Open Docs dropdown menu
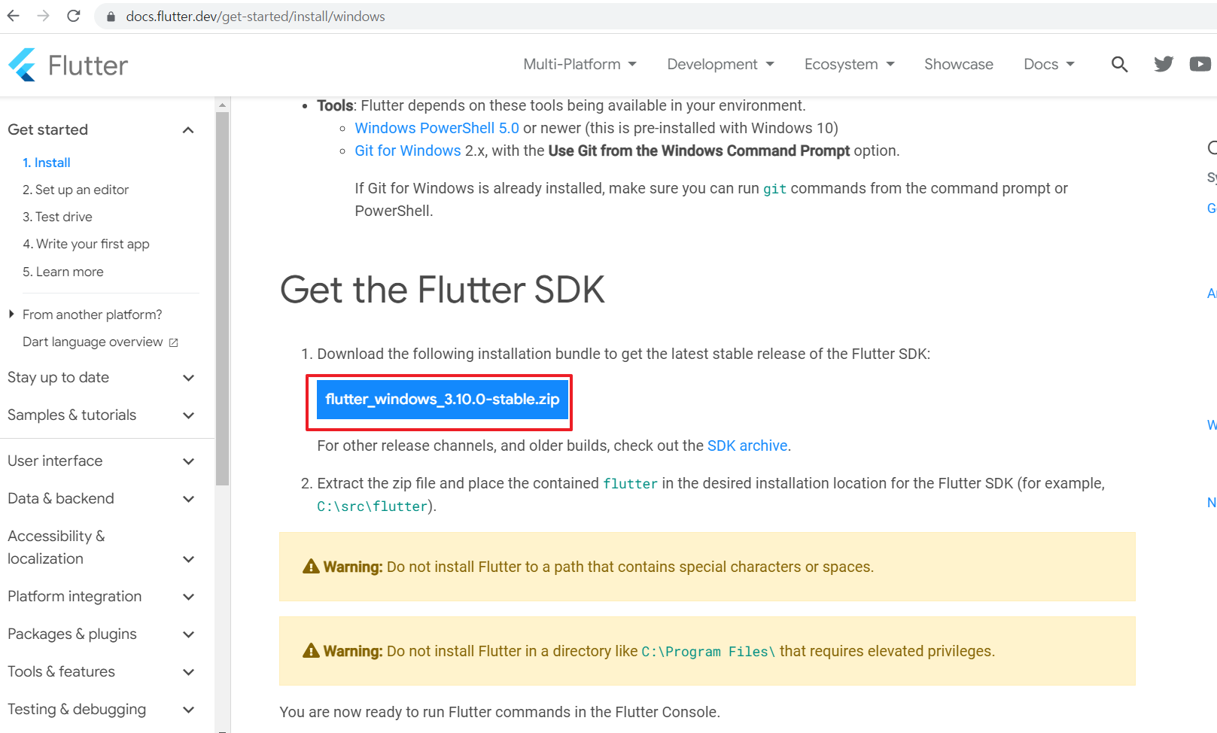Image resolution: width=1217 pixels, height=733 pixels. coord(1048,64)
